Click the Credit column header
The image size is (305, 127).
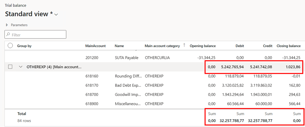click(268, 46)
